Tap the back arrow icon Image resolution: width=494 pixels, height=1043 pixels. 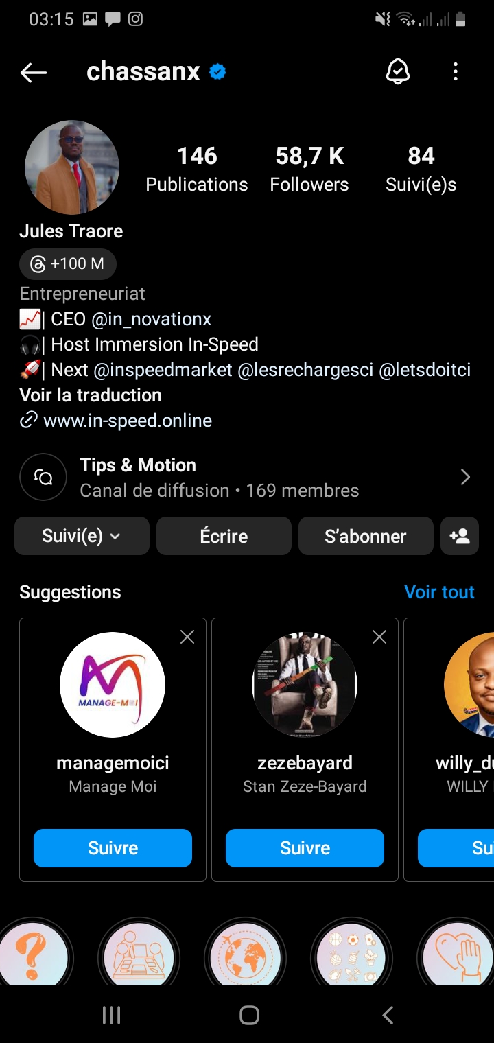33,72
